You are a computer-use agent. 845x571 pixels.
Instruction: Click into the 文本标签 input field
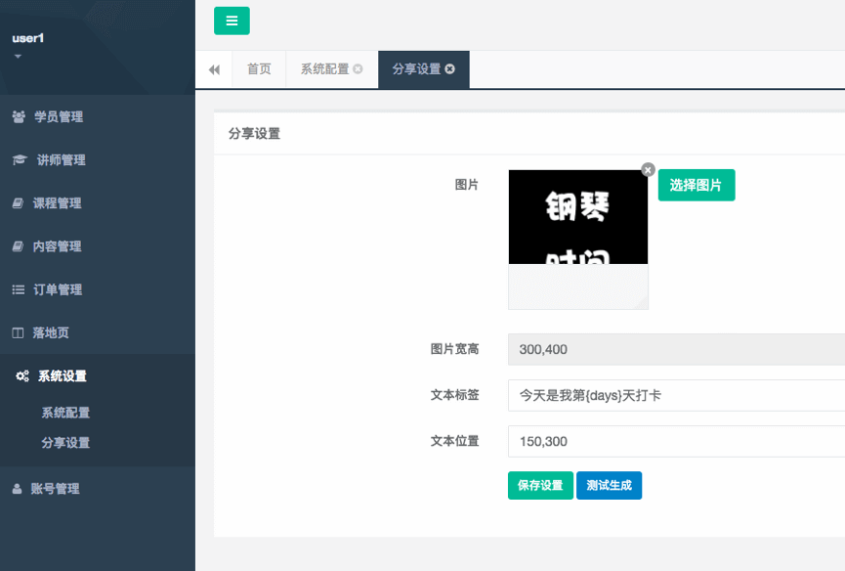pyautogui.click(x=674, y=396)
